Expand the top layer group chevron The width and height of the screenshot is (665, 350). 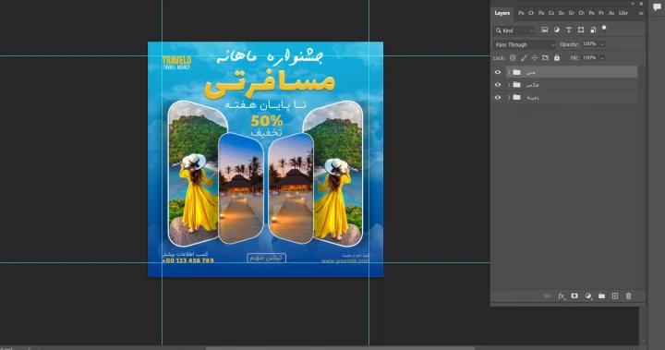509,72
